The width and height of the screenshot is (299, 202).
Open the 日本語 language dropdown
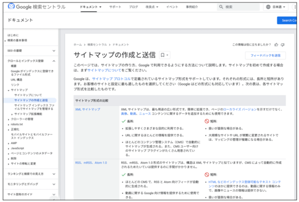click(278, 7)
